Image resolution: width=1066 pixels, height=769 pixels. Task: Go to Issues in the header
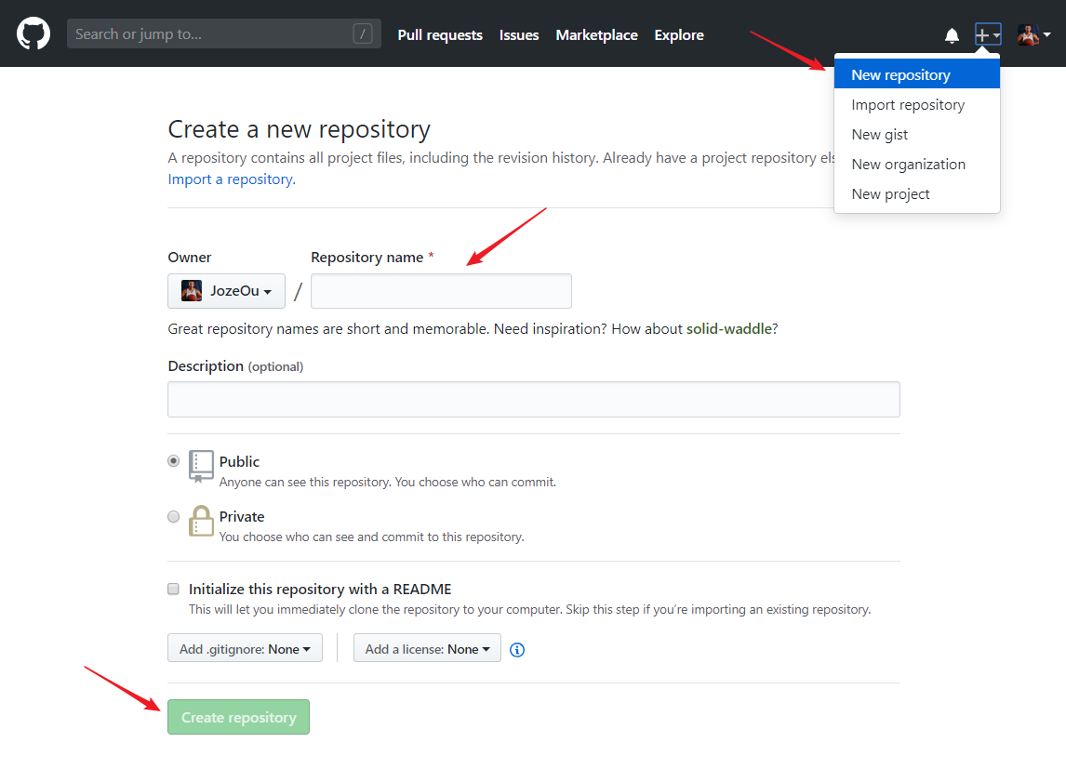519,34
